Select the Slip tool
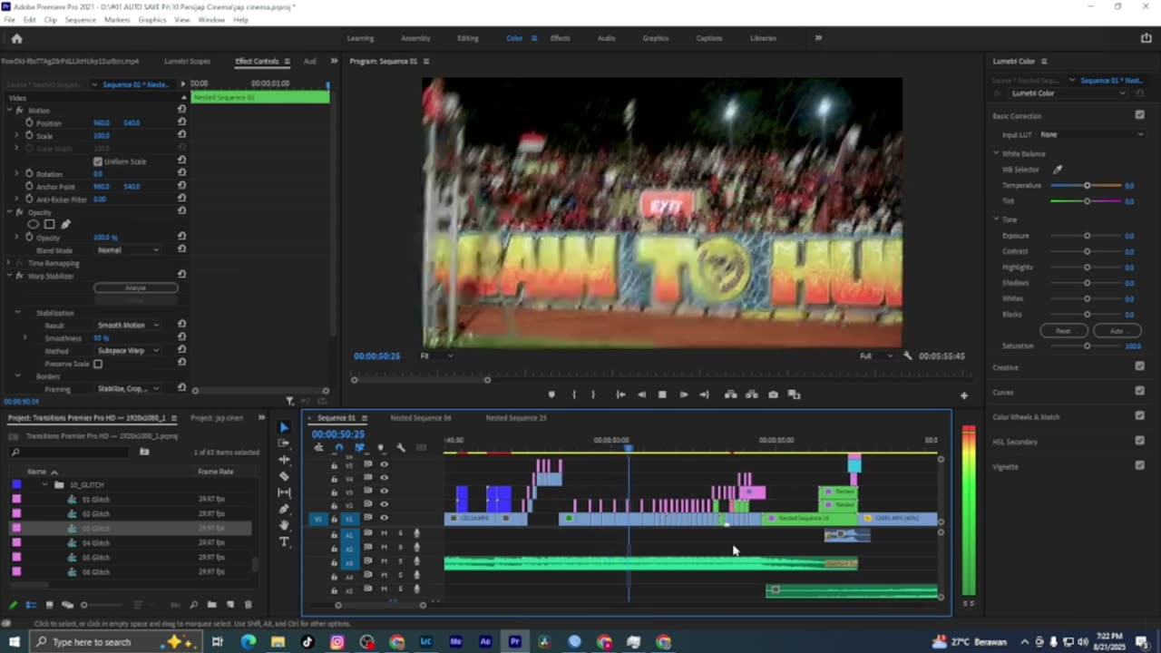Viewport: 1161px width, 653px height. (x=284, y=492)
